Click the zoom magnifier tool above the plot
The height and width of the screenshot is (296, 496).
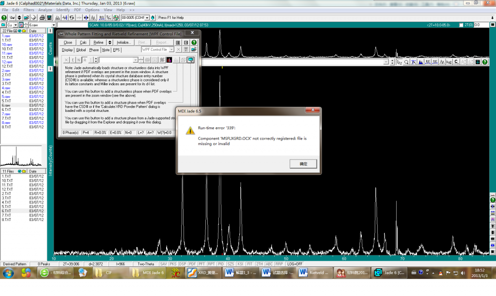[x=406, y=62]
